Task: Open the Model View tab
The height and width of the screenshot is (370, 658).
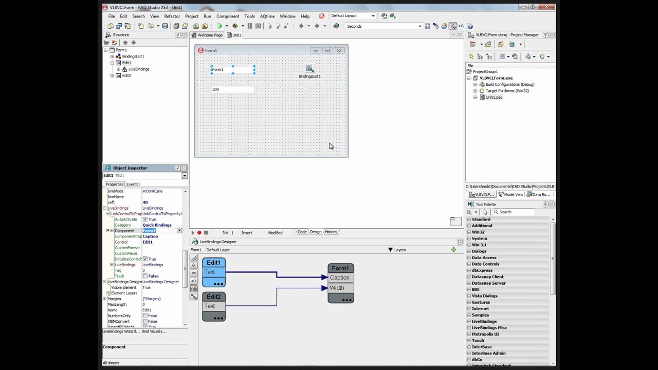Action: (x=510, y=195)
